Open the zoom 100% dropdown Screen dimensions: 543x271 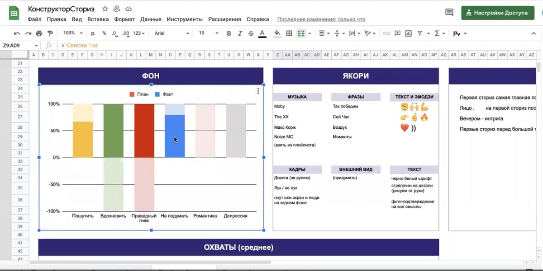pyautogui.click(x=73, y=33)
